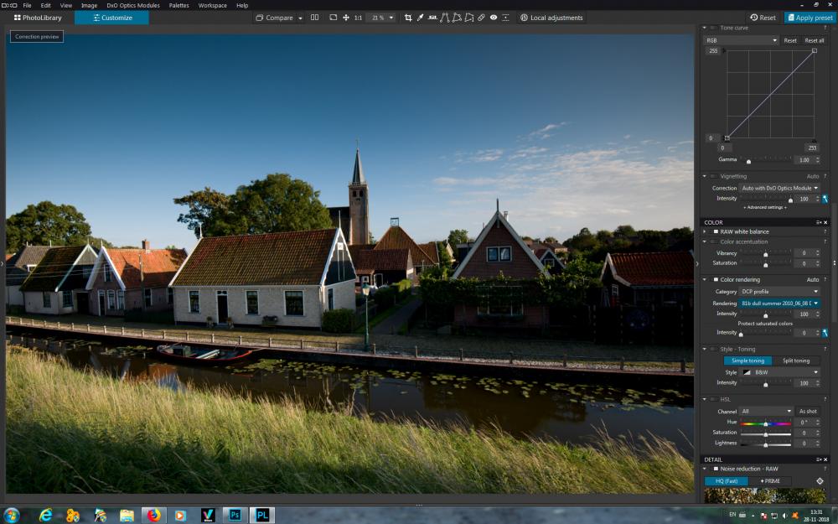
Task: Open Firefox from the taskbar
Action: click(x=154, y=515)
